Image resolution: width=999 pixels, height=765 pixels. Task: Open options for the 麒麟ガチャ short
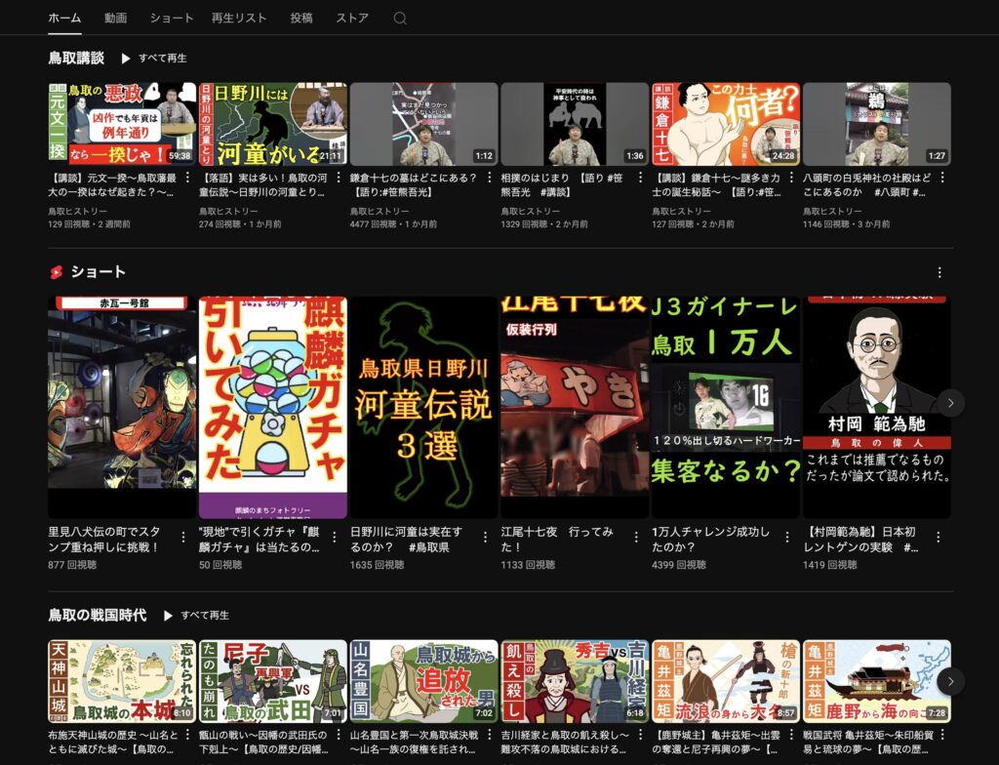tap(335, 538)
